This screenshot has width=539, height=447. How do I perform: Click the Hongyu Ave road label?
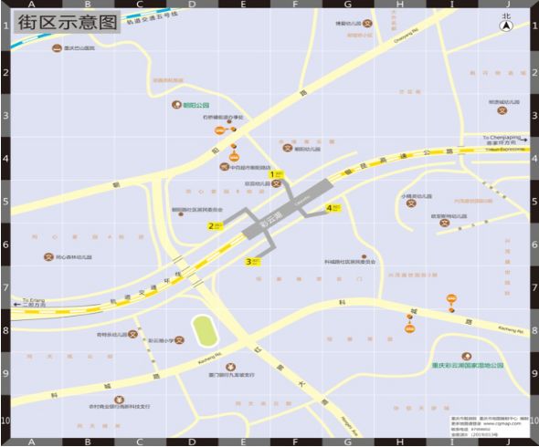tap(349, 426)
